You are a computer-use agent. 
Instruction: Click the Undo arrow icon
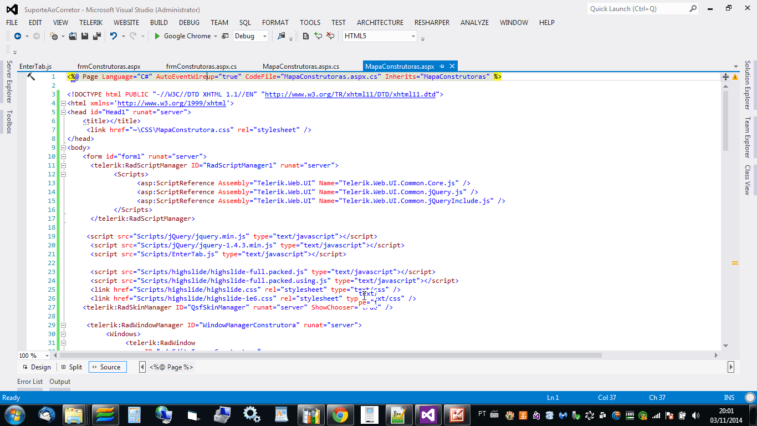pos(114,36)
